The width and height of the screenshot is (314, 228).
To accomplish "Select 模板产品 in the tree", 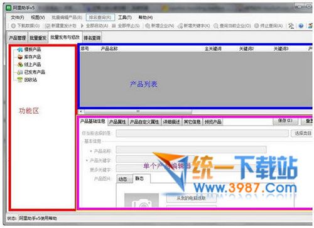I will [x=33, y=50].
